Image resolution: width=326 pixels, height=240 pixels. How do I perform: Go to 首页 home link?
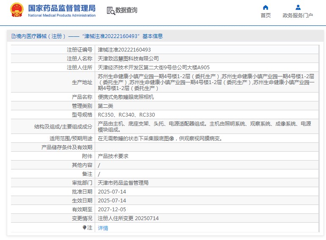[266, 15]
